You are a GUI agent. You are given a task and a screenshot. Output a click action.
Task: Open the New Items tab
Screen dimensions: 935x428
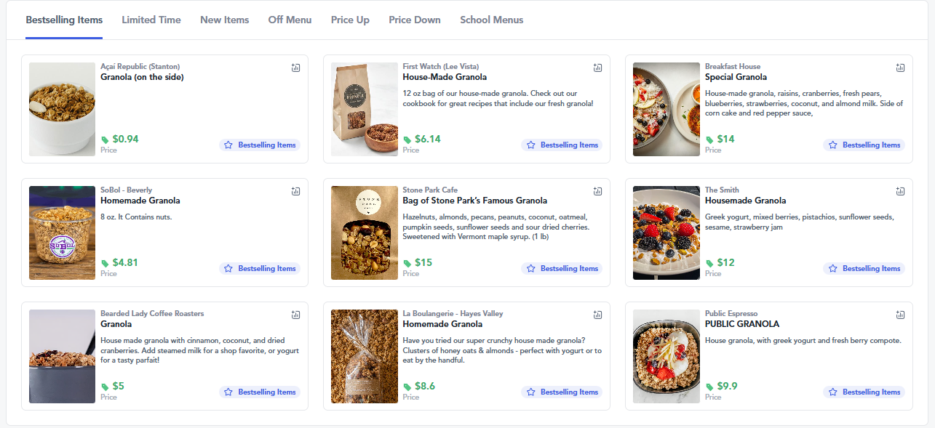coord(224,20)
